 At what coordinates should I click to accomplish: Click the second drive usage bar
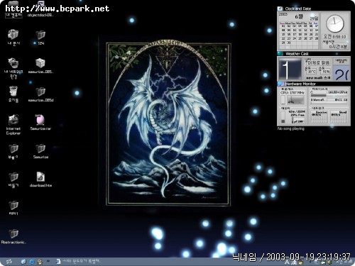[329, 103]
